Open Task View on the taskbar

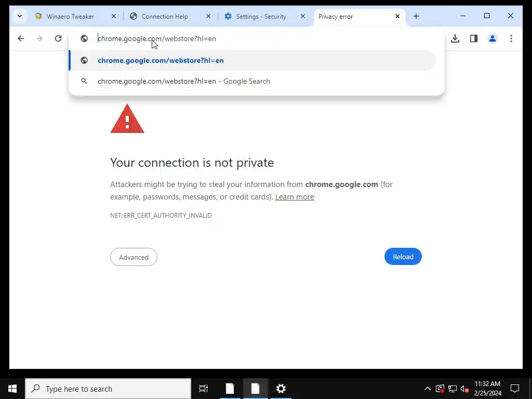(x=204, y=389)
